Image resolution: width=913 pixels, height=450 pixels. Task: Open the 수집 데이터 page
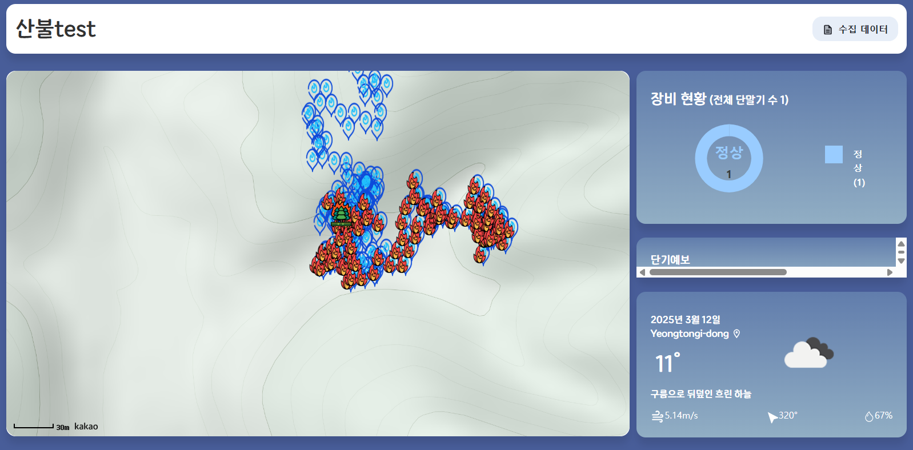pyautogui.click(x=855, y=29)
